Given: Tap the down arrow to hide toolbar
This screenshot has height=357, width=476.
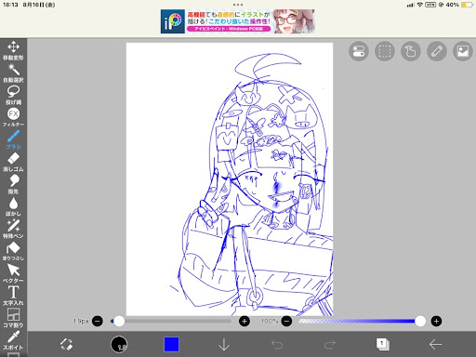Looking at the screenshot, I should point(224,344).
